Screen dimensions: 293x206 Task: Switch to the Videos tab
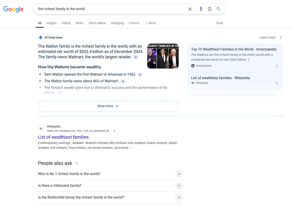point(66,23)
